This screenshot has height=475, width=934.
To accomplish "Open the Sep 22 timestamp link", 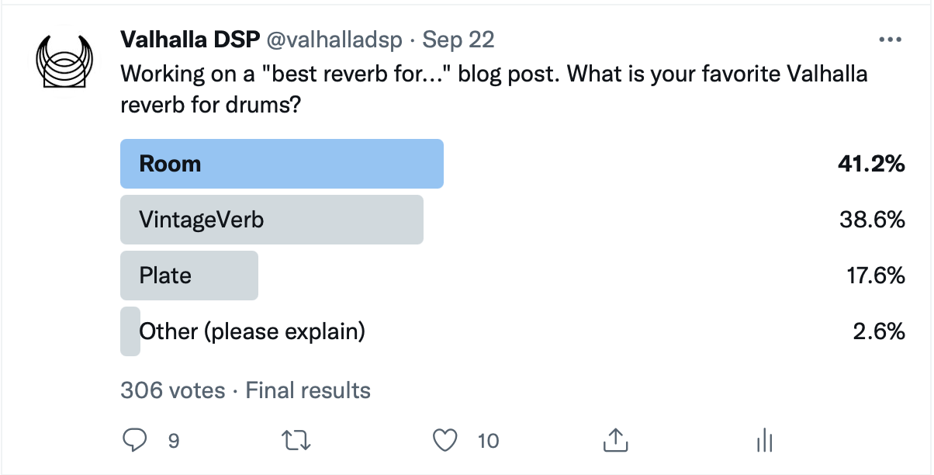I will pyautogui.click(x=458, y=40).
